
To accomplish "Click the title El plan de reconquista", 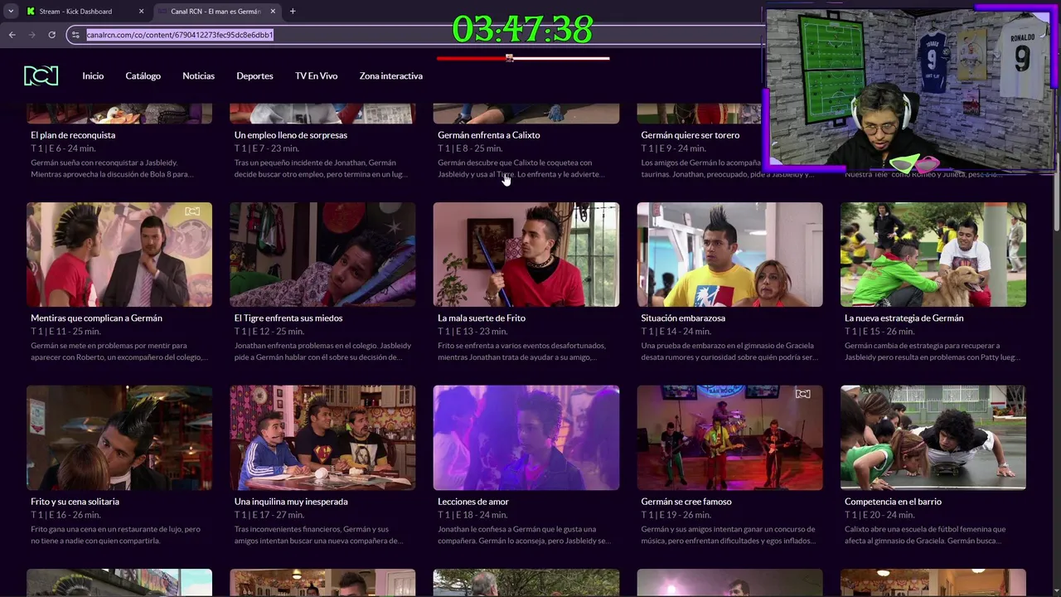I will pos(73,135).
